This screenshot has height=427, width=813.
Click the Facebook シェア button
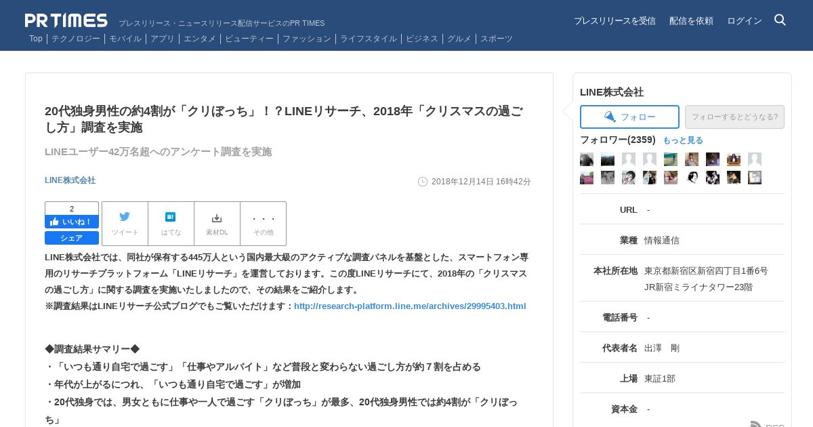pos(72,238)
